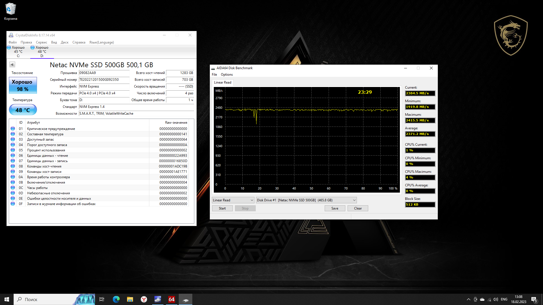Image resolution: width=543 pixels, height=305 pixels.
Task: Open the Recycle Bin (Корзина) desktop icon
Action: pos(10,11)
